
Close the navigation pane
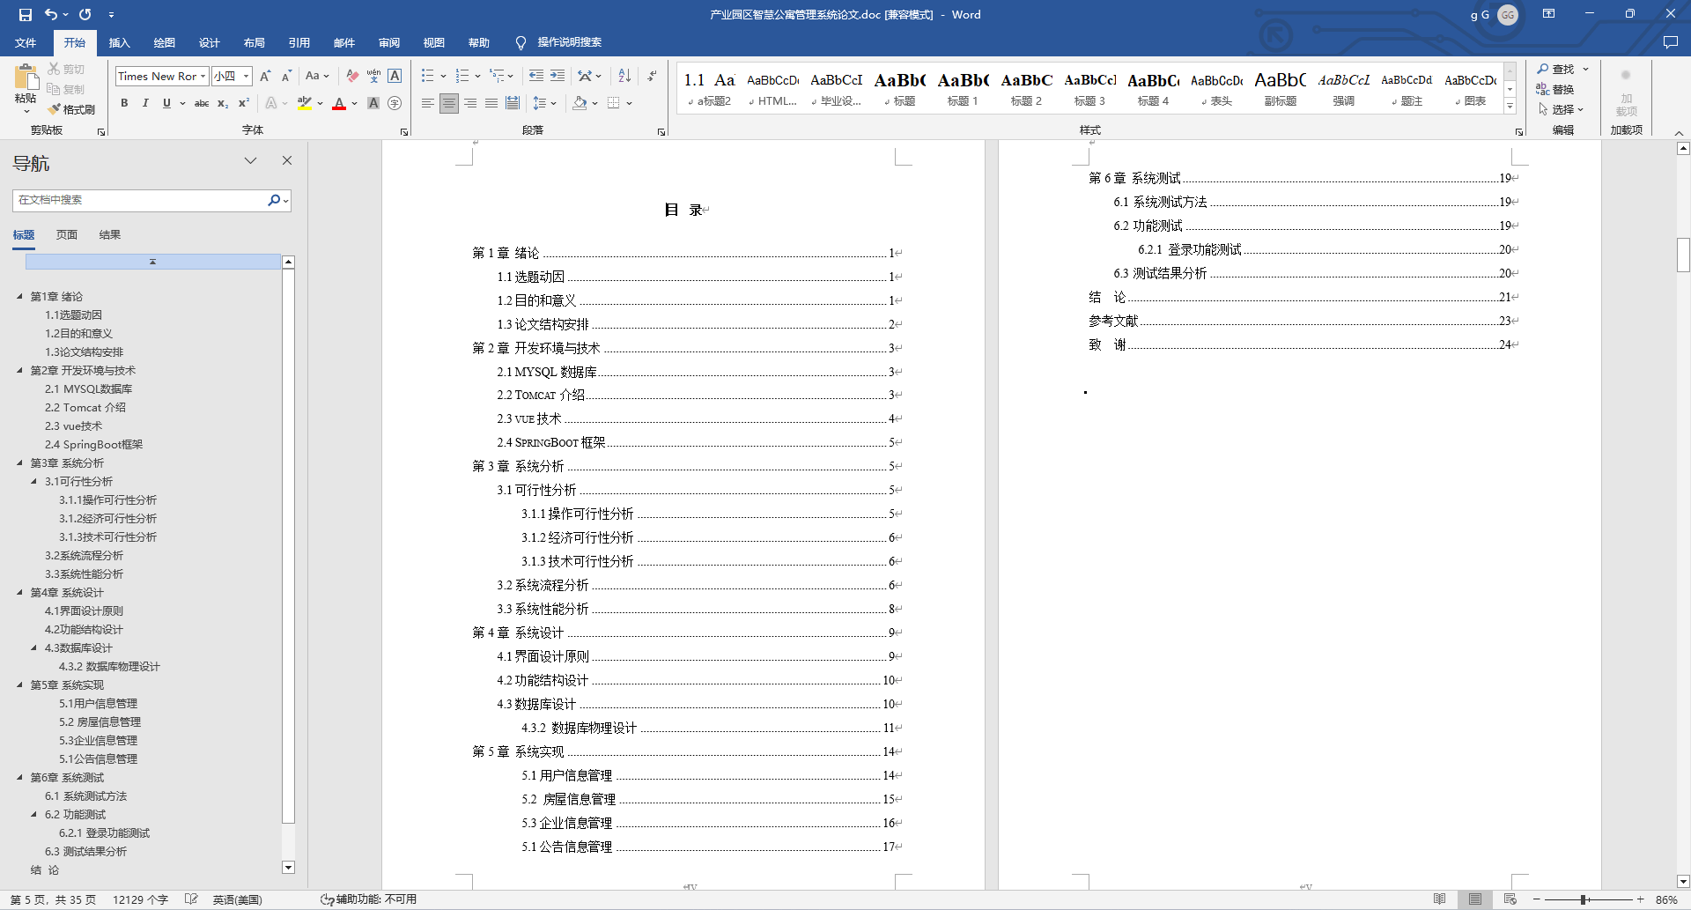(287, 160)
